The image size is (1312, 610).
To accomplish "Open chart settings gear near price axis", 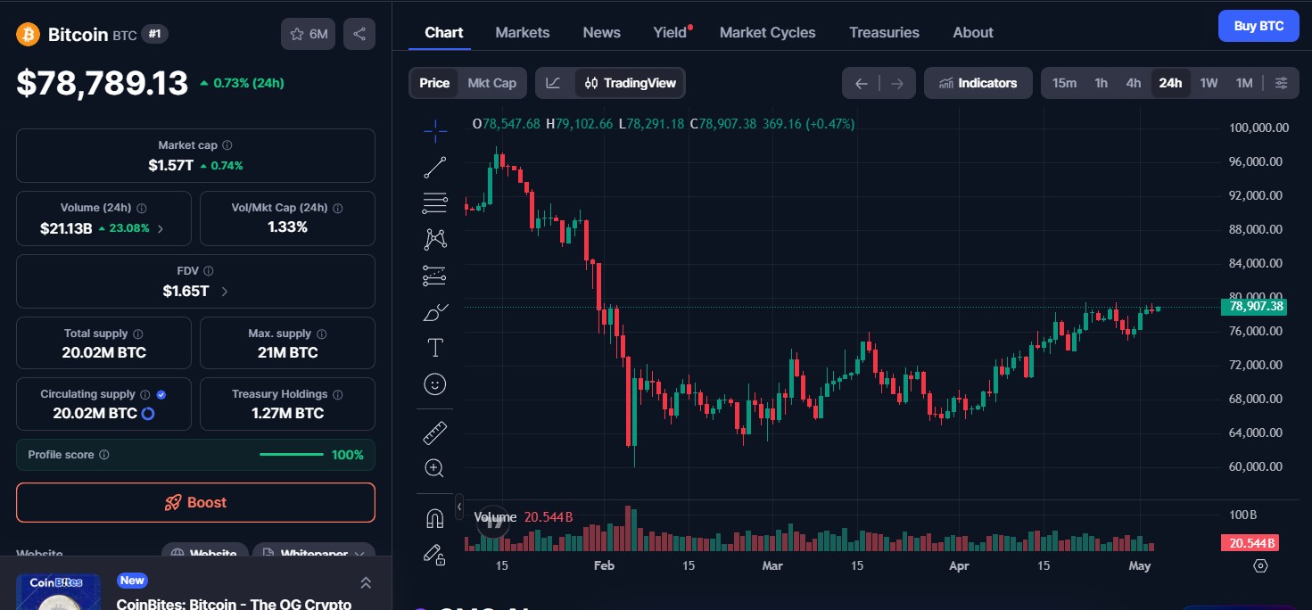I will [1260, 565].
